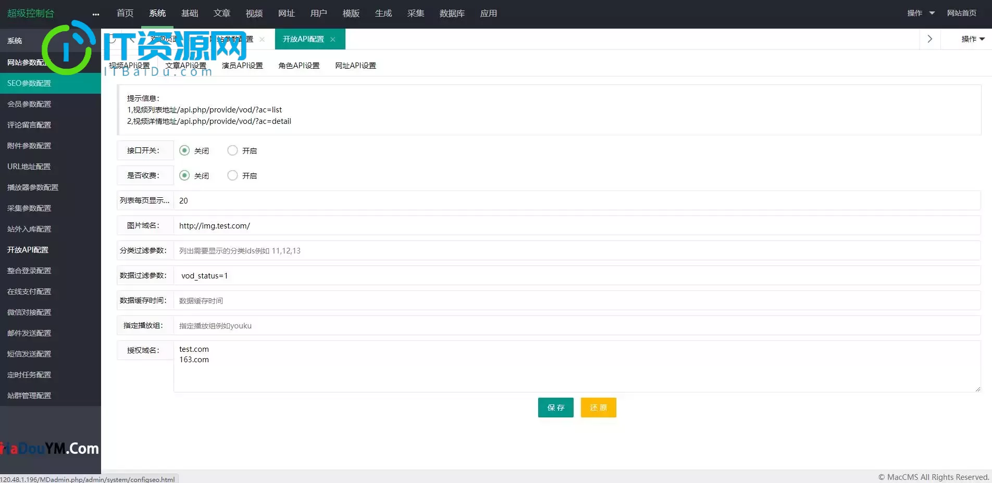Screen dimensions: 992x483
Task: Open the 视频 top menu
Action: [x=254, y=14]
